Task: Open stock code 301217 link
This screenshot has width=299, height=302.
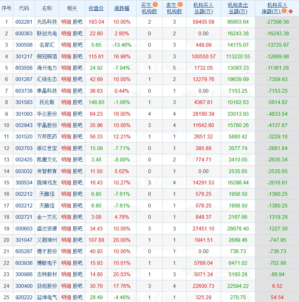Action: [24, 56]
